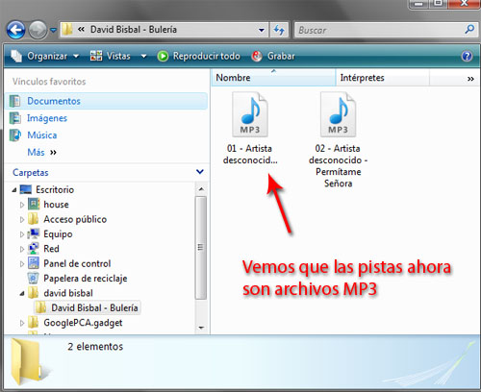This screenshot has width=481, height=392.
Task: Click the Música folder icon
Action: [x=14, y=135]
